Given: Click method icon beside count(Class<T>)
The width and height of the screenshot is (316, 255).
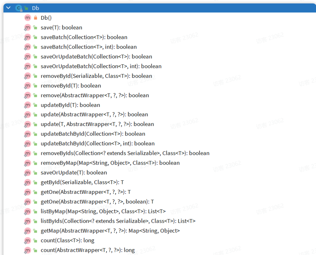Looking at the screenshot, I should pyautogui.click(x=28, y=240).
